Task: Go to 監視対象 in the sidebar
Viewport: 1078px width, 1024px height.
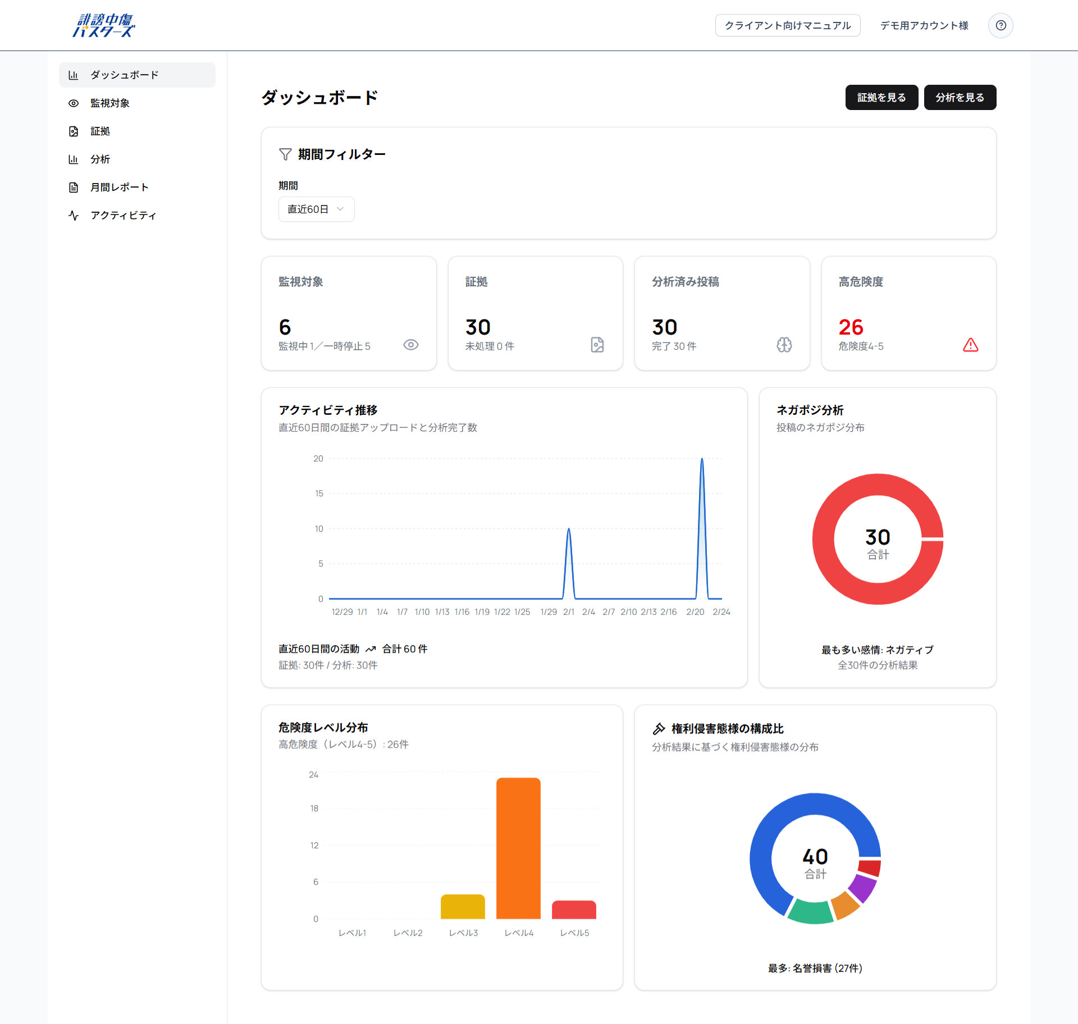Action: pos(110,103)
